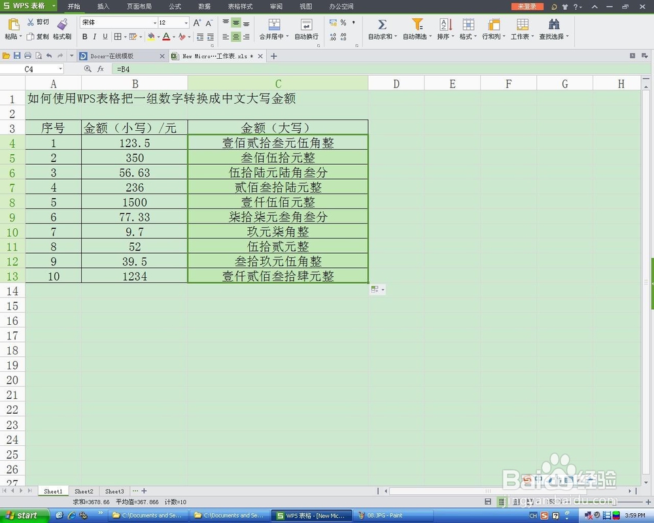Screen dimensions: 654x523
Task: Click the AutoFilter (自动筛选) funnel icon
Action: click(417, 24)
